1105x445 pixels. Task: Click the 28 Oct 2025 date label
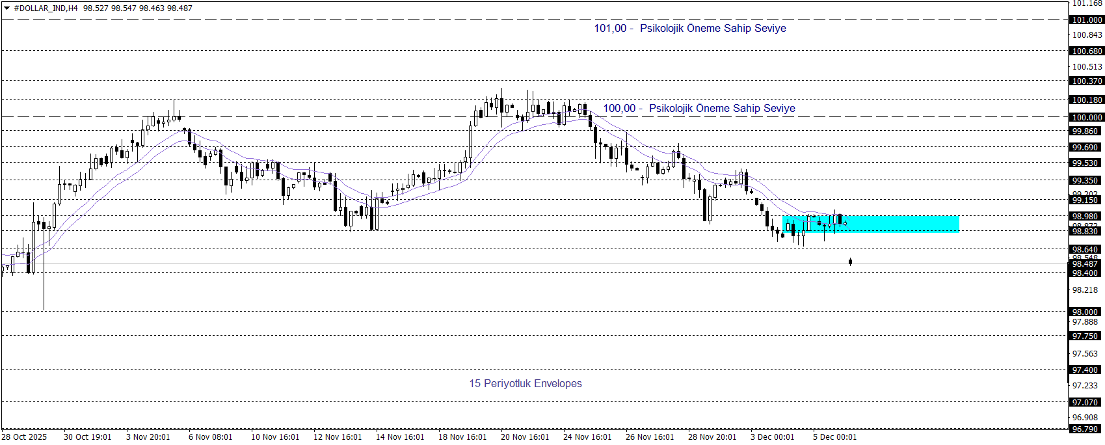click(x=25, y=437)
